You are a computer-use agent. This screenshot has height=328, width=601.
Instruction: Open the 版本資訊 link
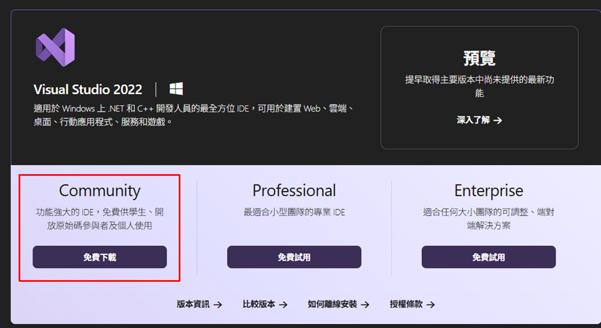[x=193, y=304]
